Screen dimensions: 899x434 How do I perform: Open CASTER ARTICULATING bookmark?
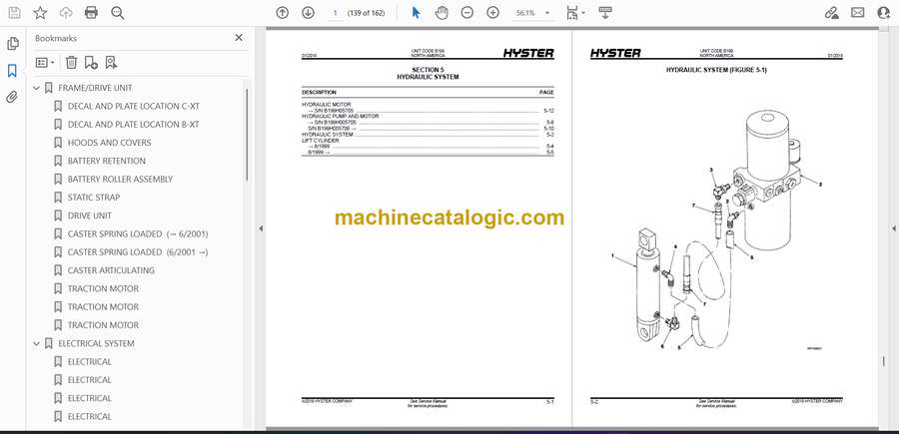point(111,270)
